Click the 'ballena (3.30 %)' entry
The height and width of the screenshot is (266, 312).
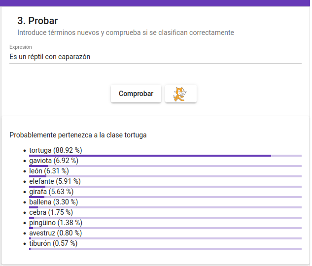point(54,202)
